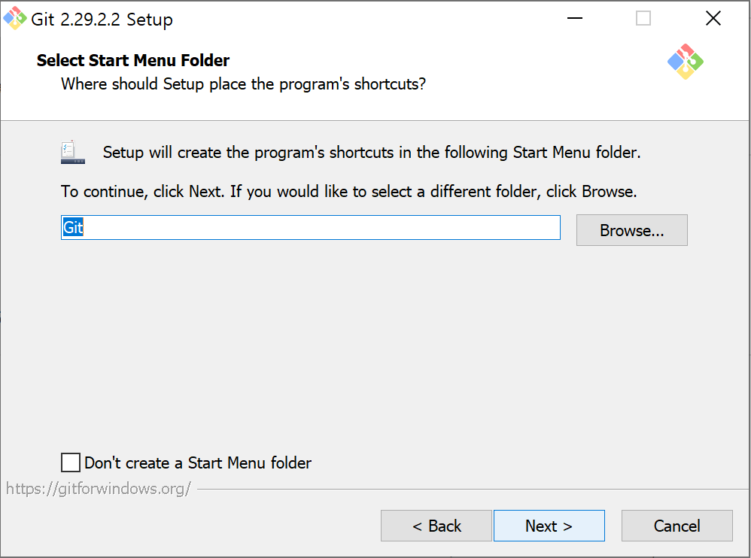
Task: Click the Start Menu folder shortcut icon
Action: (x=73, y=153)
